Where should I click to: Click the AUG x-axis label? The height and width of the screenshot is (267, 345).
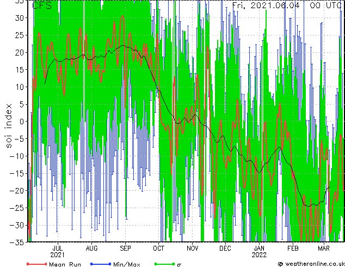pos(91,248)
